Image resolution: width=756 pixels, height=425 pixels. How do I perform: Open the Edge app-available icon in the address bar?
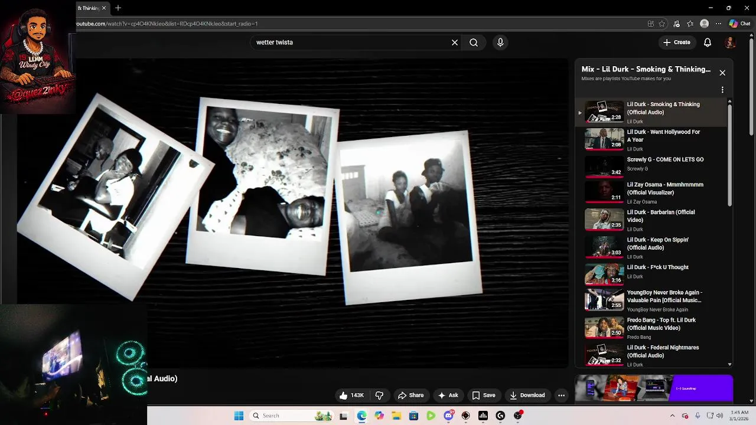(651, 24)
